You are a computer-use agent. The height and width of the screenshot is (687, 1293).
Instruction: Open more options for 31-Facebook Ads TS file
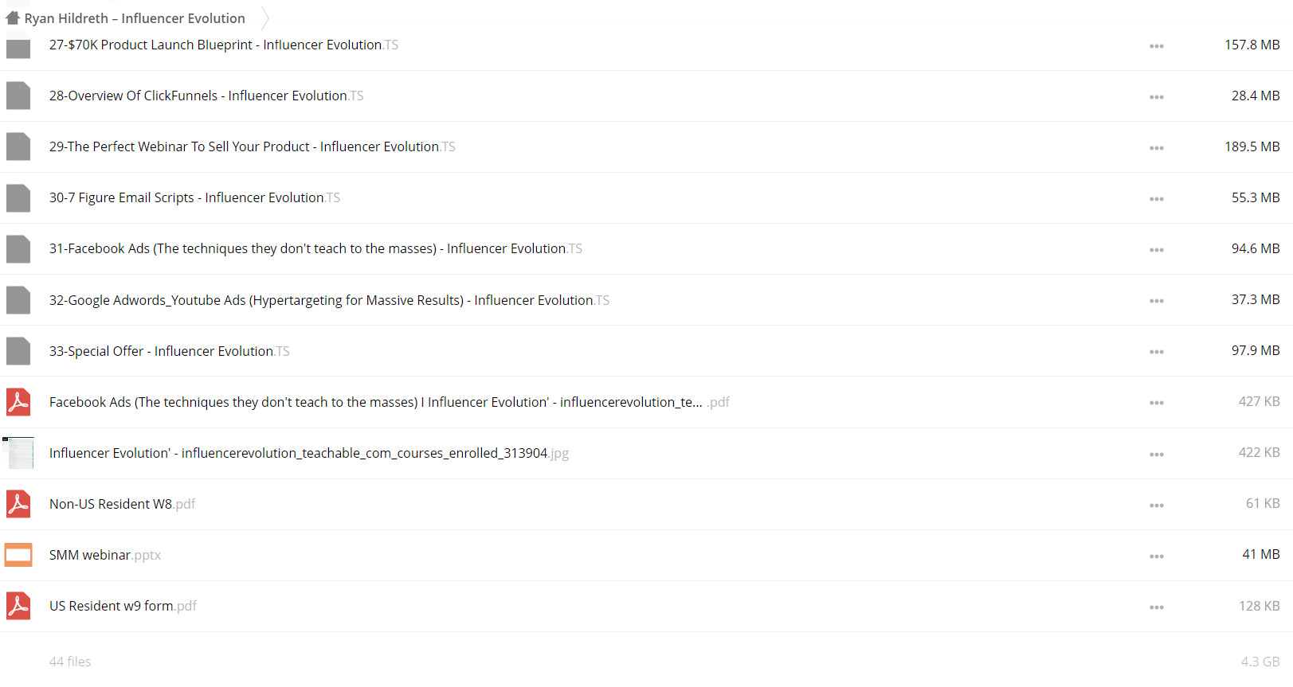pos(1157,250)
